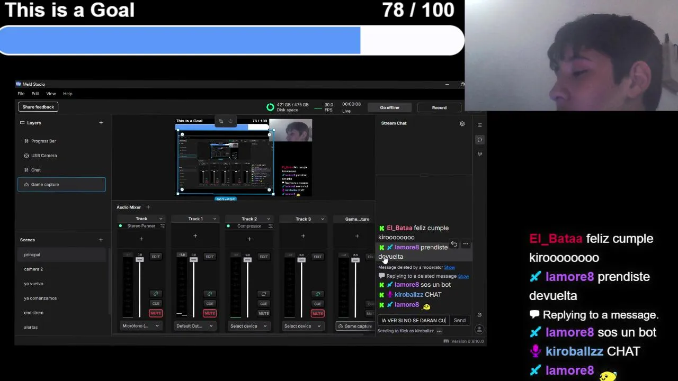Viewport: 678px width, 381px height.
Task: Open Stream Chat settings gear
Action: click(462, 123)
